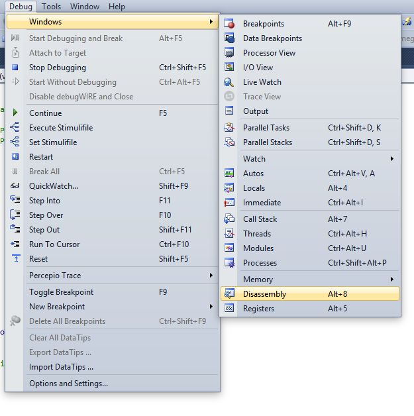Select Toggle Breakpoint menu entry
This screenshot has width=414, height=416.
click(113, 292)
